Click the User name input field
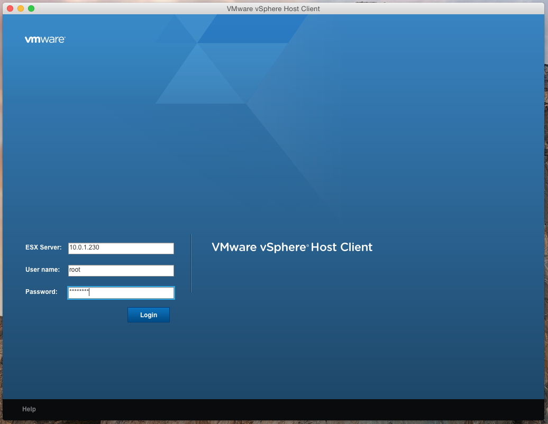The image size is (548, 424). coord(121,271)
